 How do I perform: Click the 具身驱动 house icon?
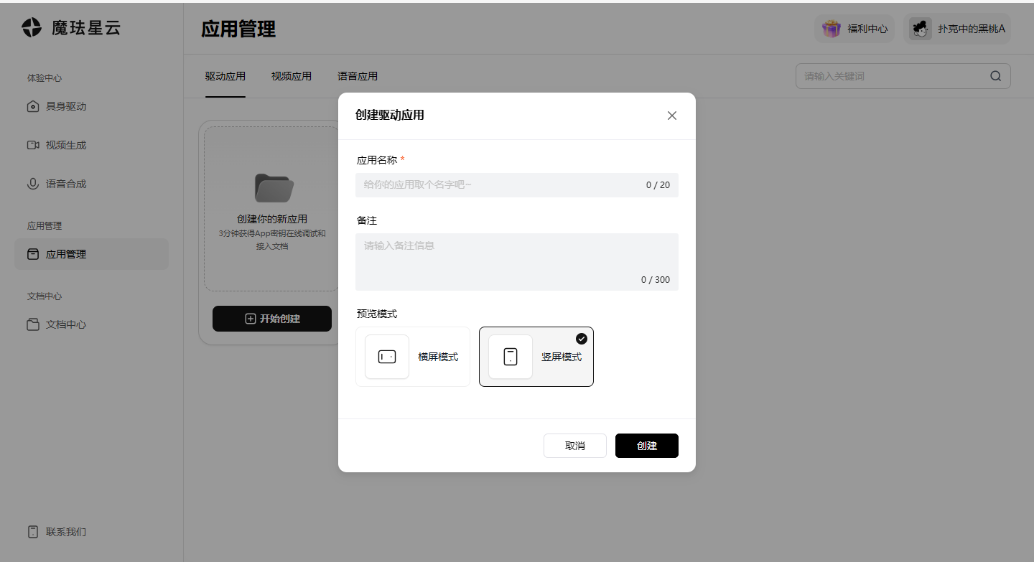33,106
